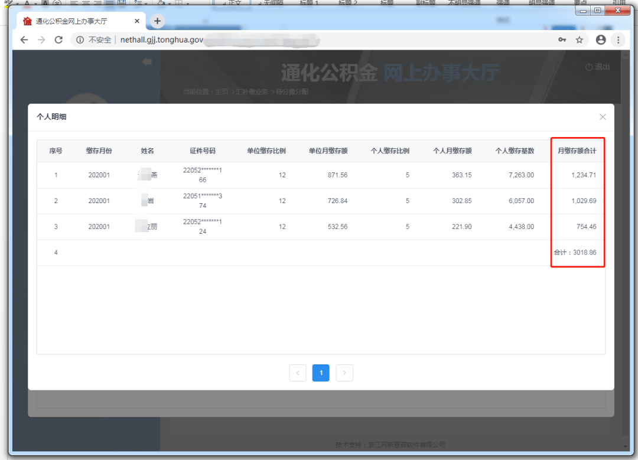Close the 个人明细 dialog
This screenshot has height=460, width=638.
point(603,117)
